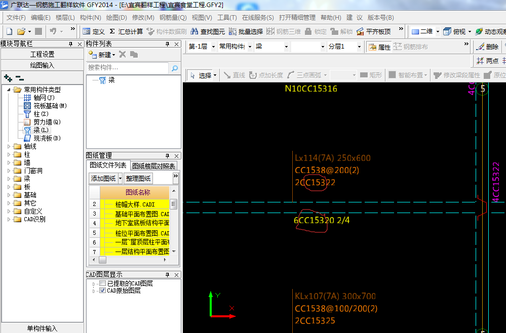
Task: Click the copy component icon
Action: point(134,55)
